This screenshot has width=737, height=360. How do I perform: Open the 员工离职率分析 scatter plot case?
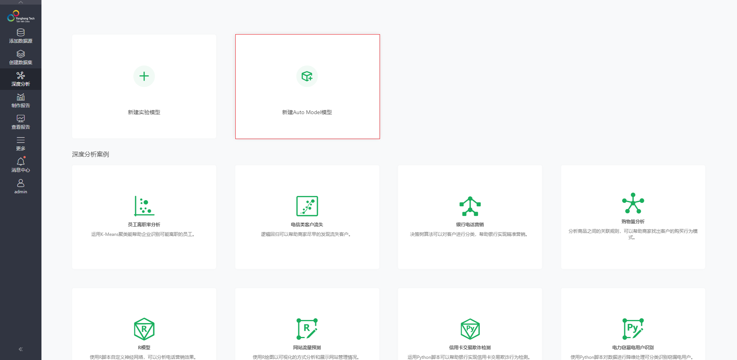pos(144,206)
